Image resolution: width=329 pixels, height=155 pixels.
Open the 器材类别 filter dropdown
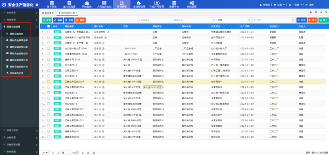[194, 20]
